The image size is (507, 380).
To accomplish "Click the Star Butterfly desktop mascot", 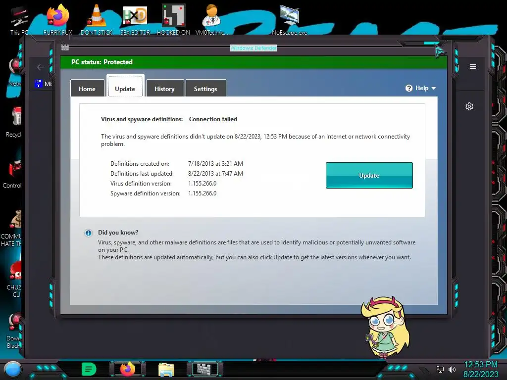I will 385,327.
